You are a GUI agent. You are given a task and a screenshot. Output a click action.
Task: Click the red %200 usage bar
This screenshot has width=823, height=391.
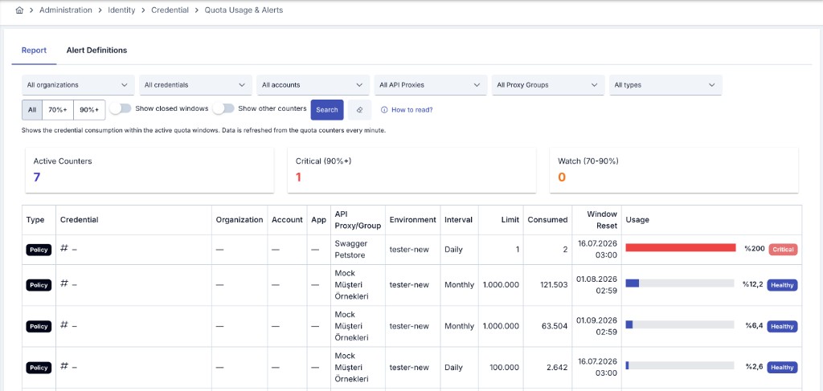coord(681,248)
